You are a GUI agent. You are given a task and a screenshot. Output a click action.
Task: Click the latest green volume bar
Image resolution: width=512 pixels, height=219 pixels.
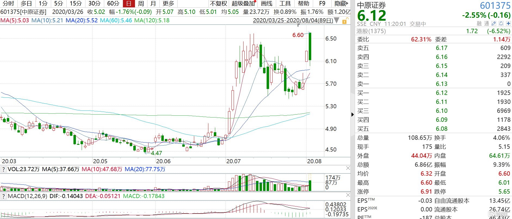[310, 186]
